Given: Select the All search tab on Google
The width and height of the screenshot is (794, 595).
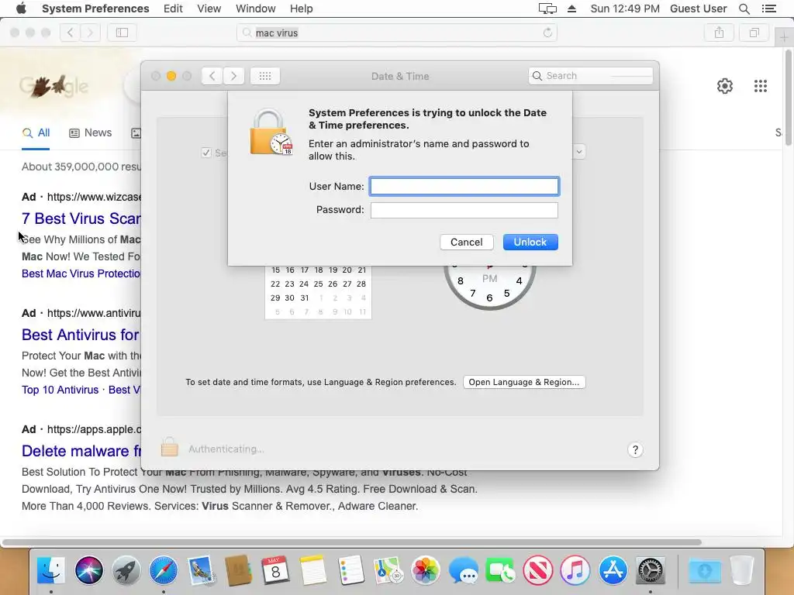Looking at the screenshot, I should click(36, 133).
